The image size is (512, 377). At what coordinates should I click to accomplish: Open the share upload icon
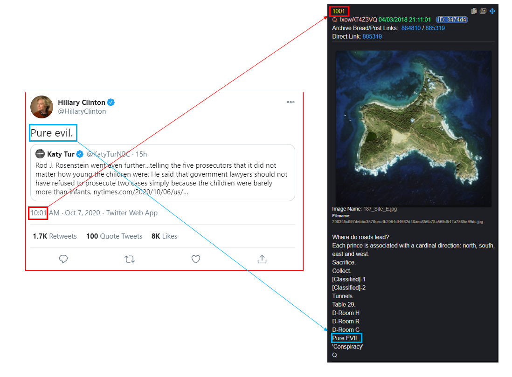point(262,259)
